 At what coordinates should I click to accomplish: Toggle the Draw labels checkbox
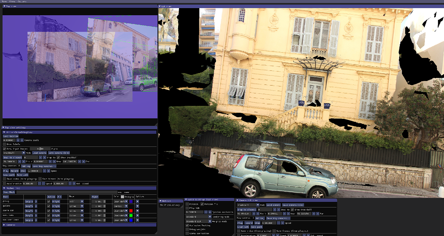[5, 144]
